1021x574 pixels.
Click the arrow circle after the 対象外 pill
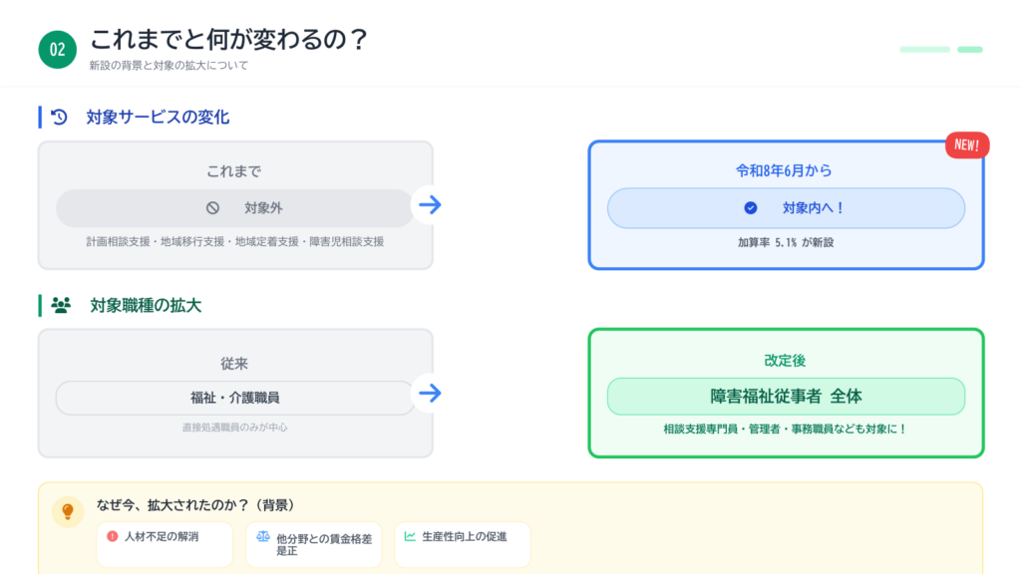coord(430,205)
